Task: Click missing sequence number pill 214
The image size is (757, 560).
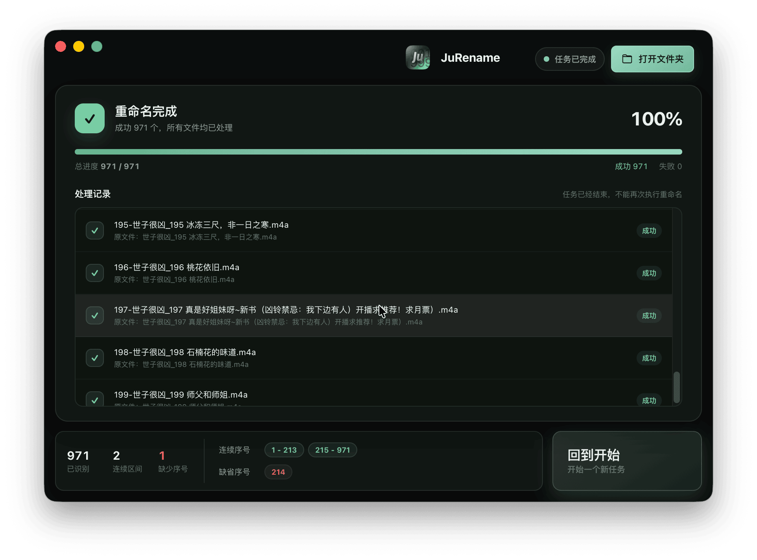Action: 278,472
